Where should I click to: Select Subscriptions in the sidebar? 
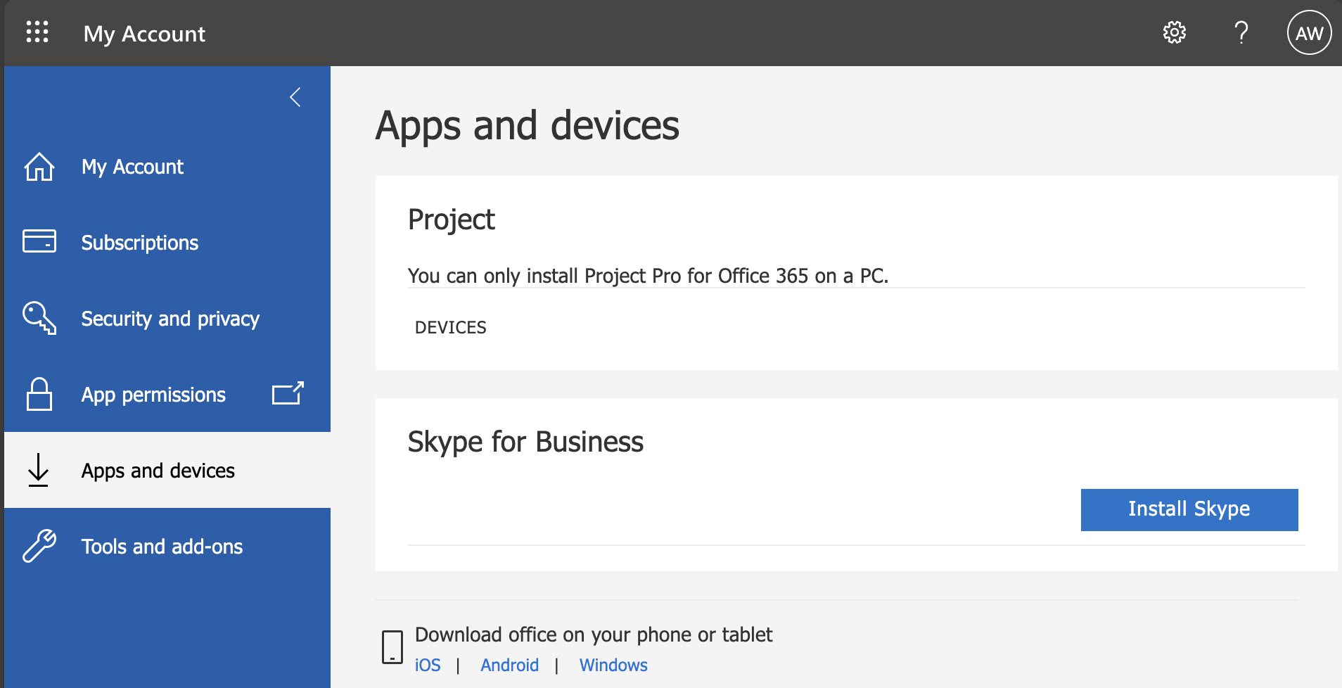pyautogui.click(x=140, y=243)
